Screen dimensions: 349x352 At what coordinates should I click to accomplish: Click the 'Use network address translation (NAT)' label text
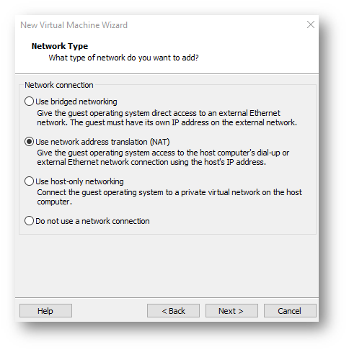[x=102, y=142]
